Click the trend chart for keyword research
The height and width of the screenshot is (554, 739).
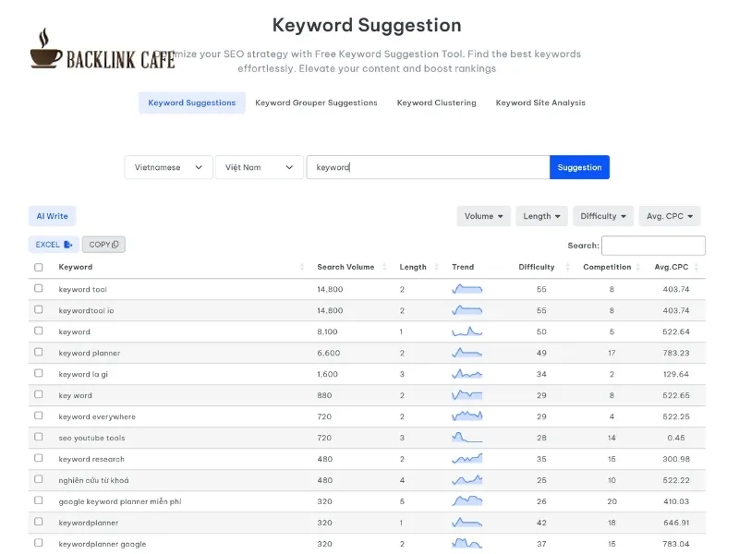click(466, 458)
